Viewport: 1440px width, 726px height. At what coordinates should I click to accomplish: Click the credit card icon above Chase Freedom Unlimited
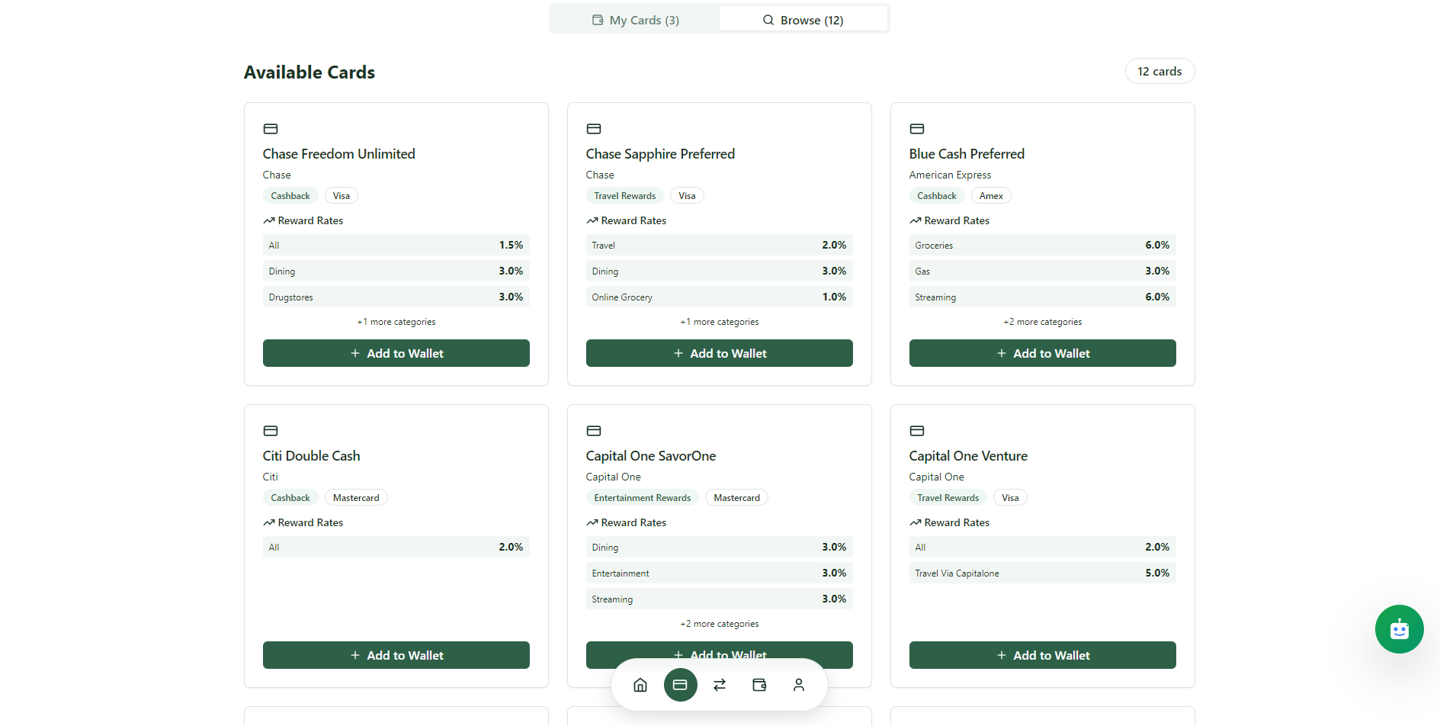coord(271,129)
